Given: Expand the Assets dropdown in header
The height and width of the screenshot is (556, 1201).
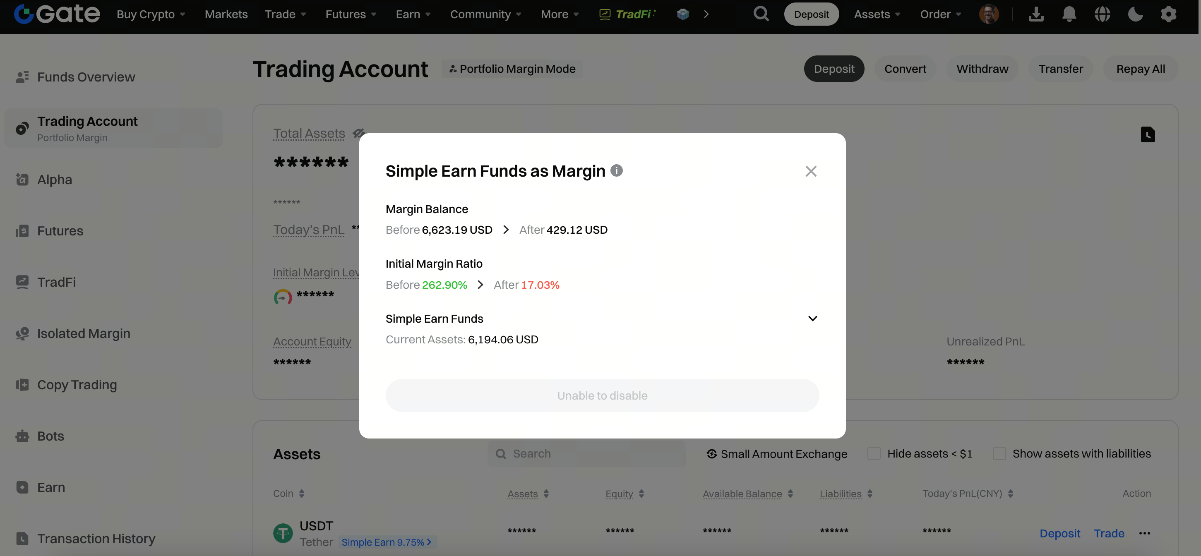Looking at the screenshot, I should (x=877, y=14).
